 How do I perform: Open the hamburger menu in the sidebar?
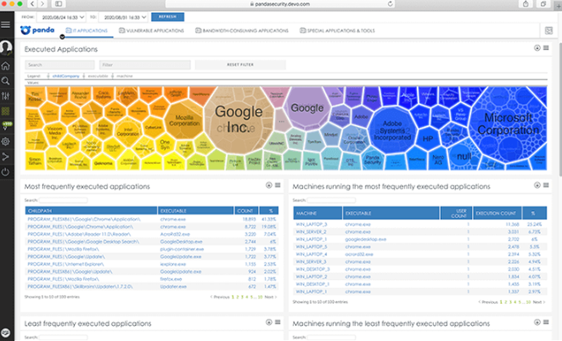pyautogui.click(x=6, y=24)
